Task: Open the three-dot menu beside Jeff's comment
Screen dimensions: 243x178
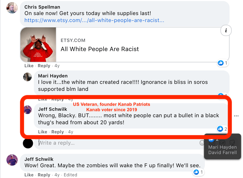Action: (236, 116)
